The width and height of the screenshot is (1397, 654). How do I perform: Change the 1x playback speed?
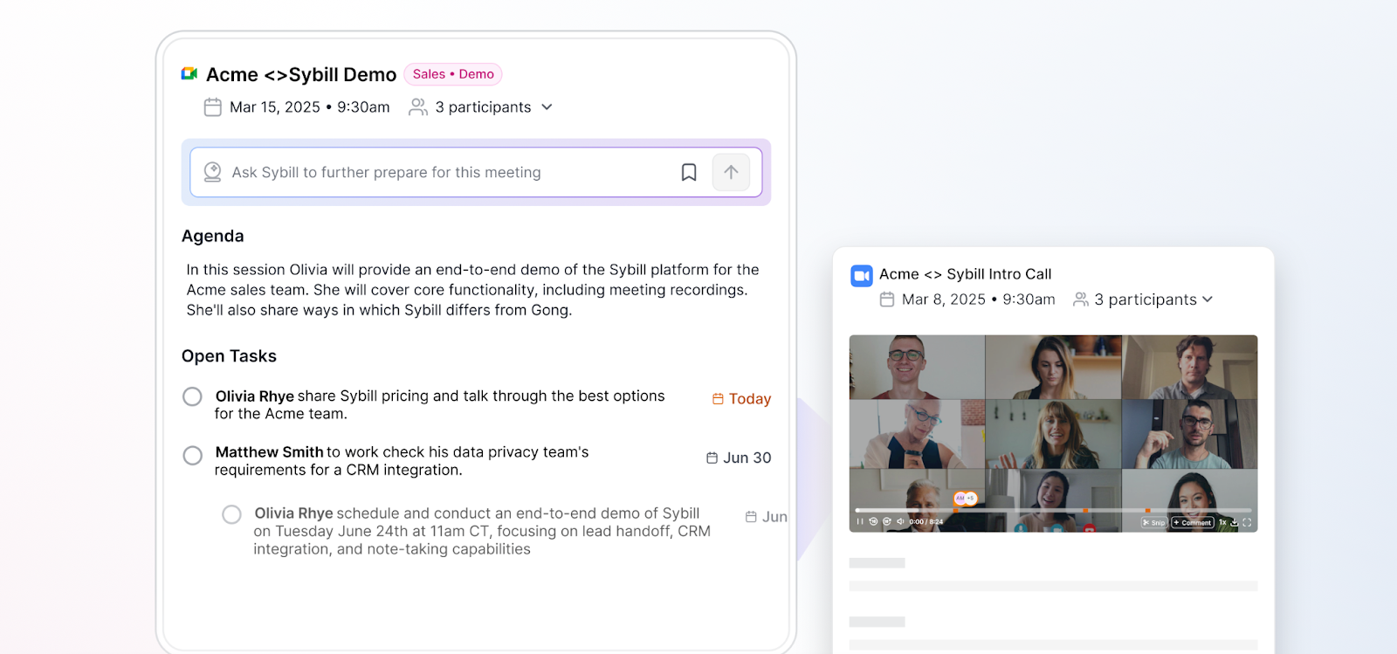click(x=1222, y=523)
